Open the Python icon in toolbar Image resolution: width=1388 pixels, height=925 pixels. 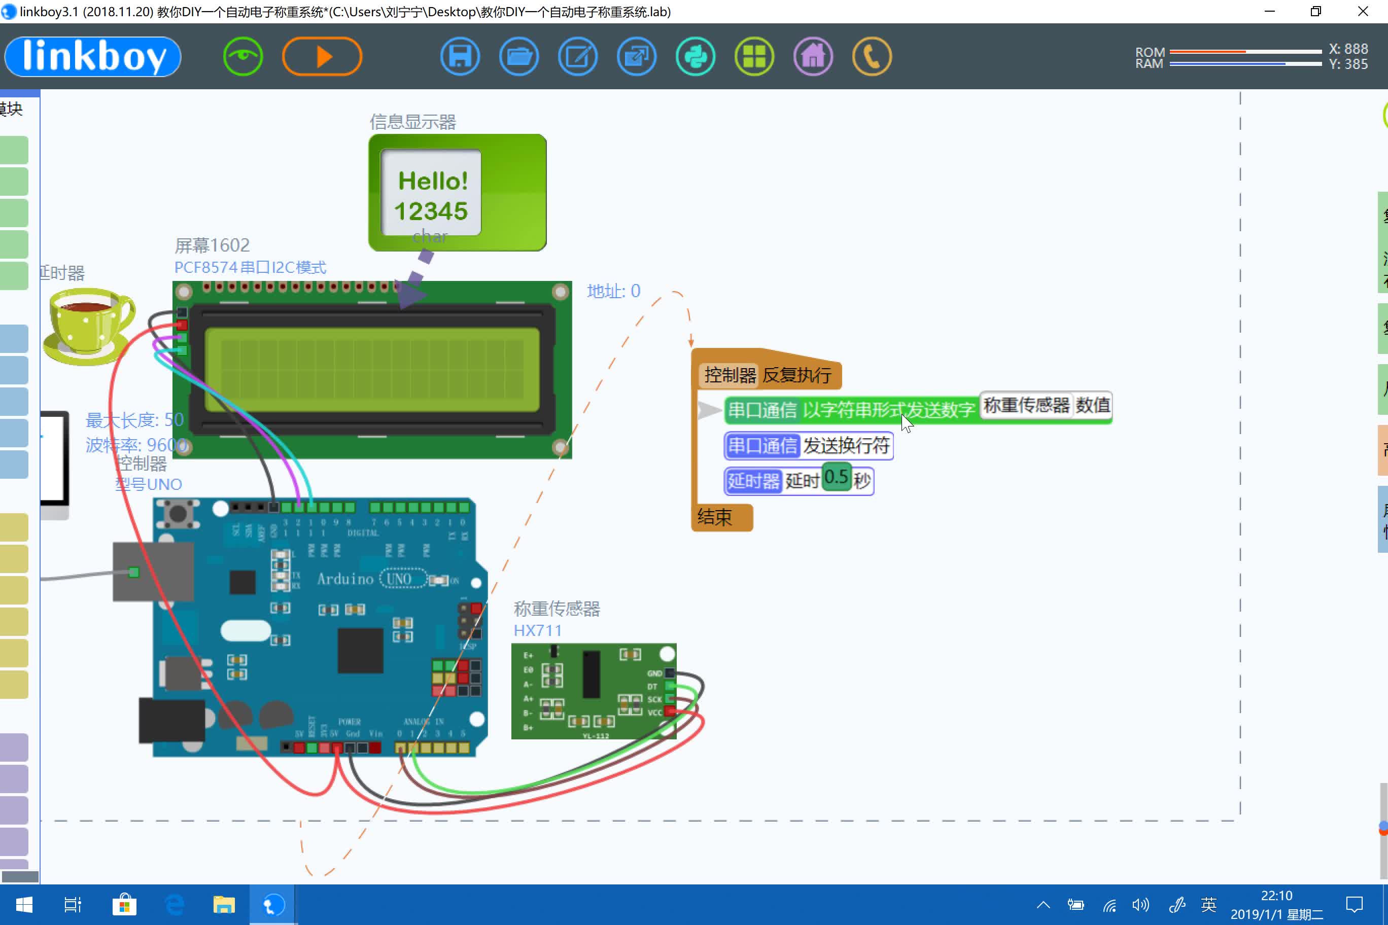pos(695,57)
